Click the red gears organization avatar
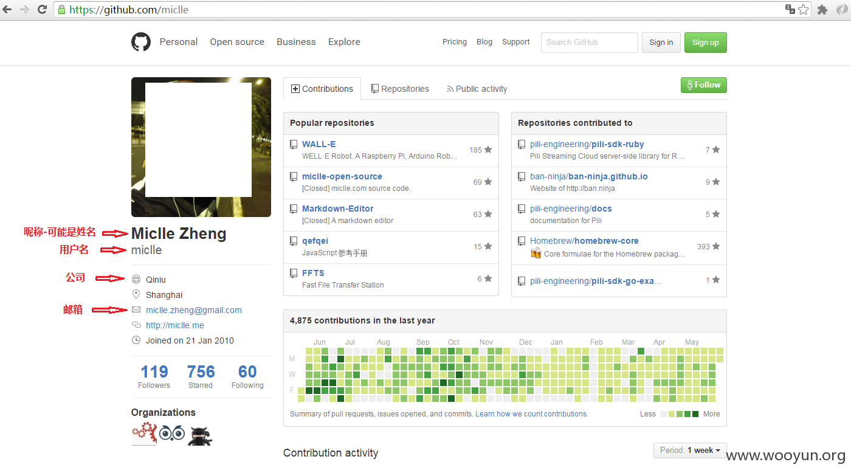The image size is (851, 473). (x=143, y=435)
